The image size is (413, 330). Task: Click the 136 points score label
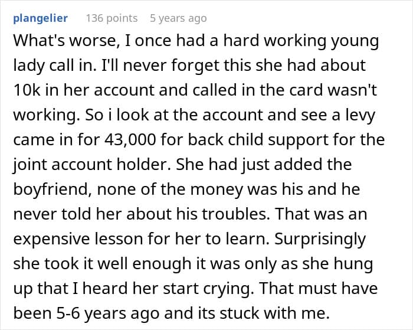click(x=112, y=18)
